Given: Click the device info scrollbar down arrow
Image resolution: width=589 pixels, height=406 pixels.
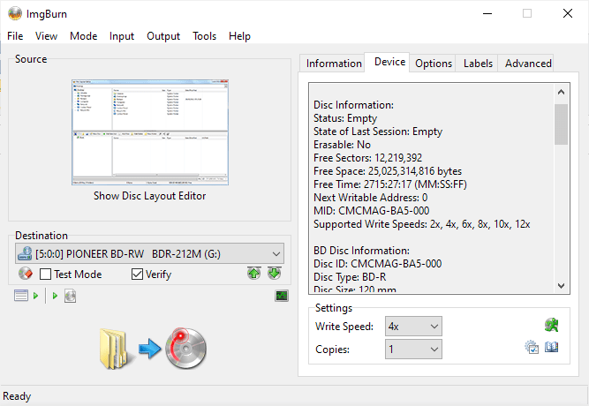Looking at the screenshot, I should click(x=562, y=285).
